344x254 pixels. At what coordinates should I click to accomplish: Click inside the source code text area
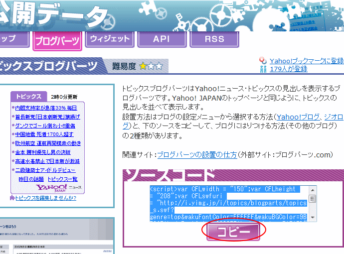pyautogui.click(x=229, y=204)
